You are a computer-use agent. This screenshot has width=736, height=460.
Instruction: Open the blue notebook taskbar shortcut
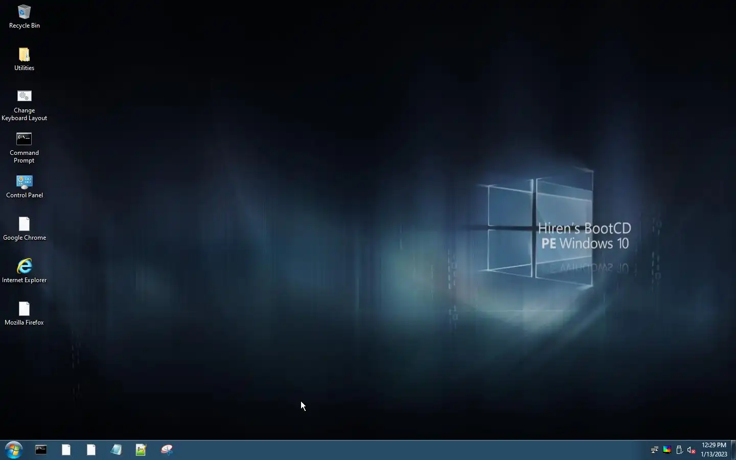116,450
